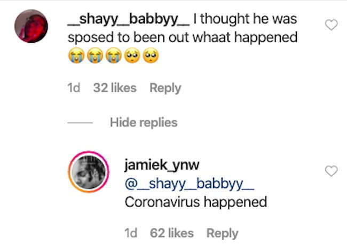Open the _shayy_babbyy_ username at comment start
Image resolution: width=347 pixels, height=245 pixels.
(129, 19)
